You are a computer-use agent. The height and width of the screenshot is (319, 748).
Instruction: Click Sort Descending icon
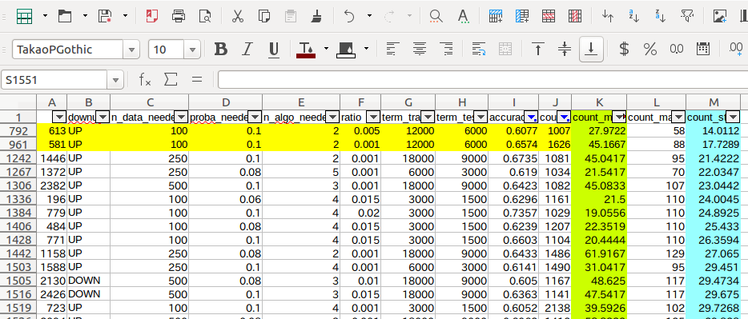coord(660,16)
